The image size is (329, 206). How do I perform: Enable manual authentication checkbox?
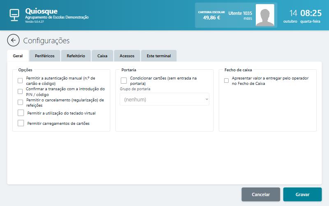pyautogui.click(x=20, y=81)
